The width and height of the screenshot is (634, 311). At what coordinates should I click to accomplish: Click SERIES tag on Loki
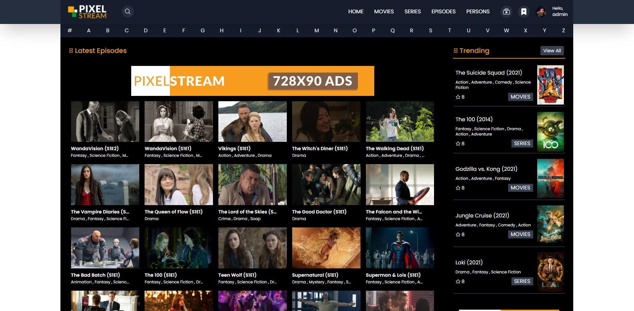(522, 281)
